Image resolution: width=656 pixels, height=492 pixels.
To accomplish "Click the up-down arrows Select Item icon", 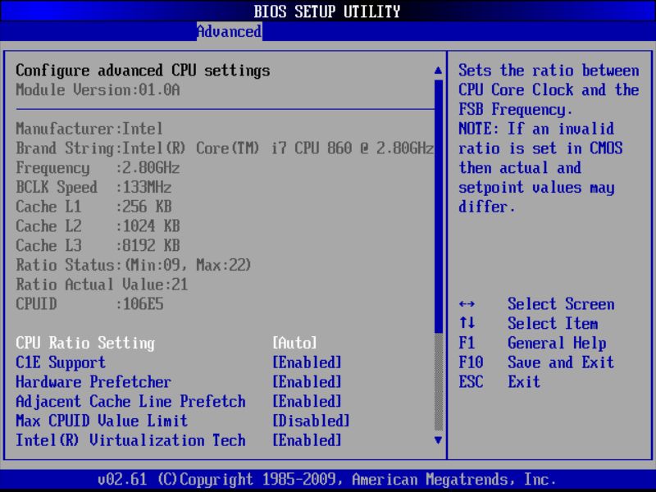I will [x=467, y=323].
